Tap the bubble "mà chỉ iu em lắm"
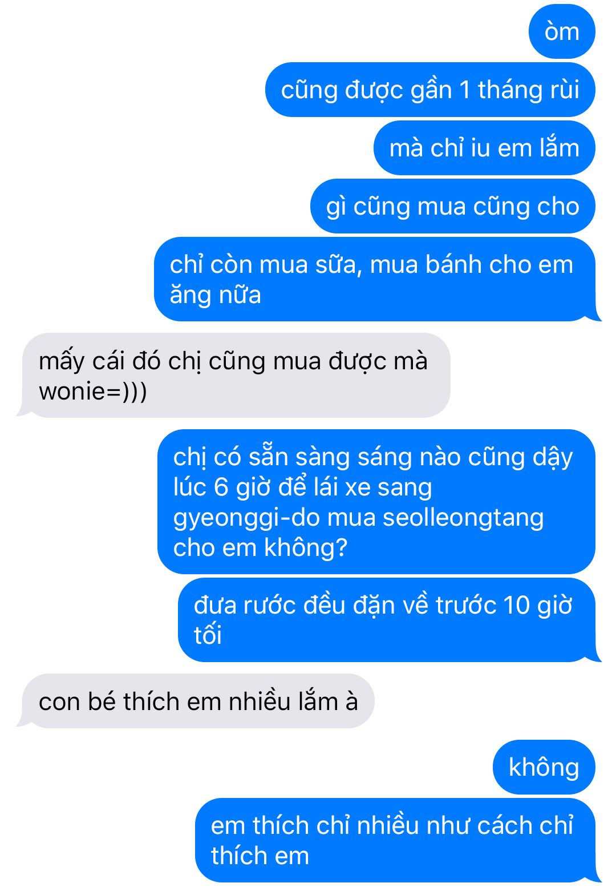Viewport: 616px width, 891px height. tap(484, 148)
